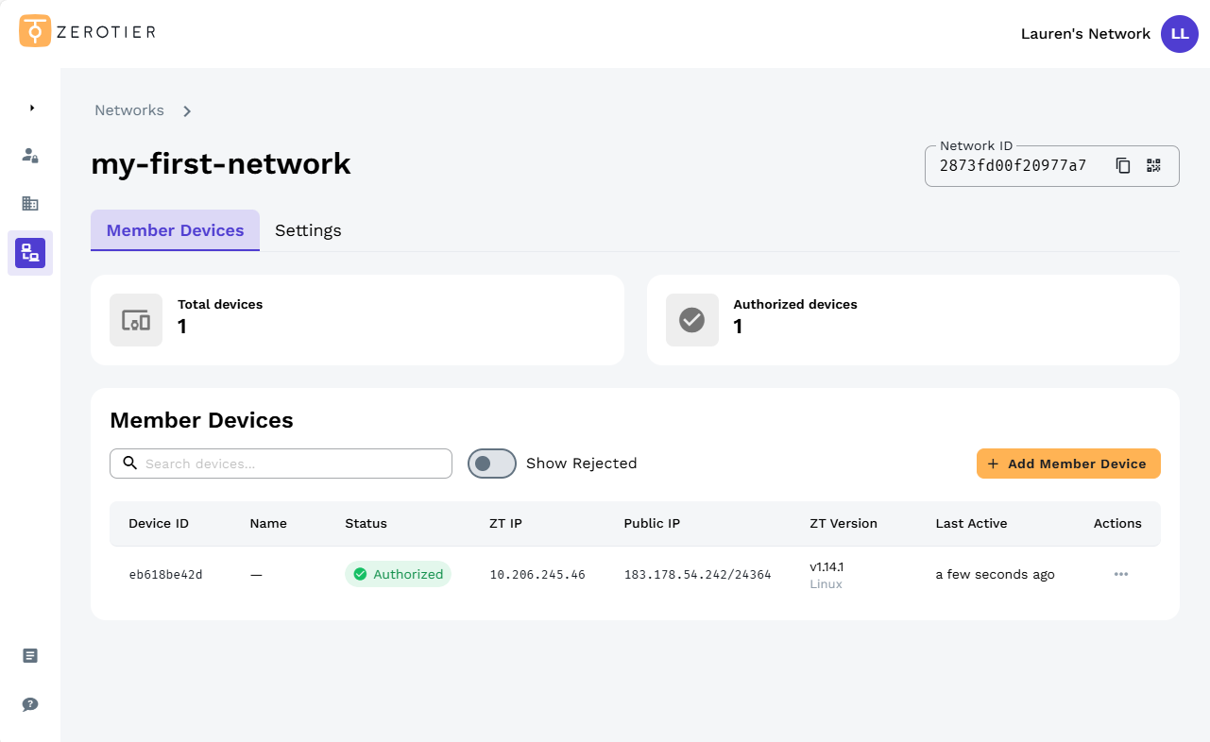Select the Networks icon in sidebar
1210x742 pixels.
(x=30, y=253)
